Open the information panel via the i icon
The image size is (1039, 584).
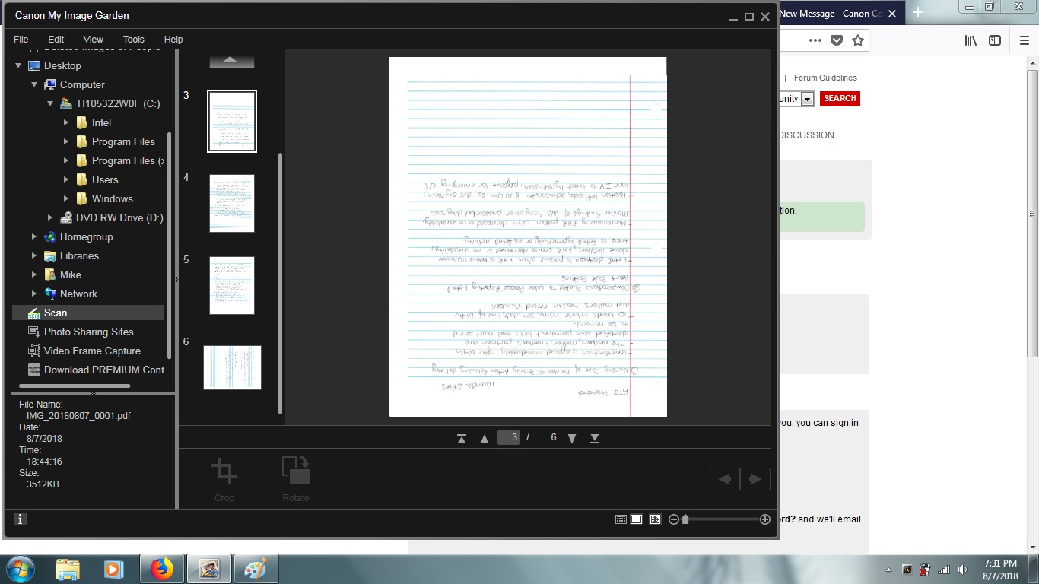click(x=19, y=519)
